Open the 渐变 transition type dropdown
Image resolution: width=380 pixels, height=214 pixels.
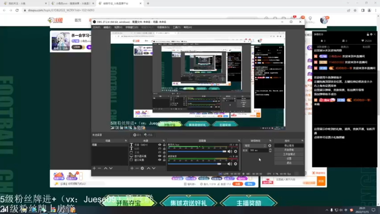(255, 146)
